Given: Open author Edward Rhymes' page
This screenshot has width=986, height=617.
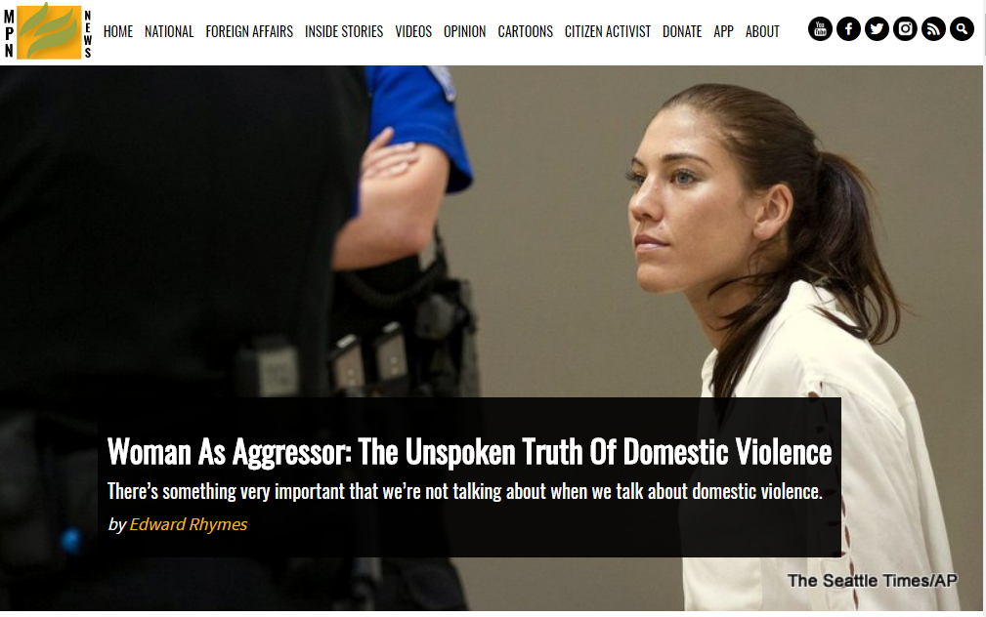Looking at the screenshot, I should (188, 524).
